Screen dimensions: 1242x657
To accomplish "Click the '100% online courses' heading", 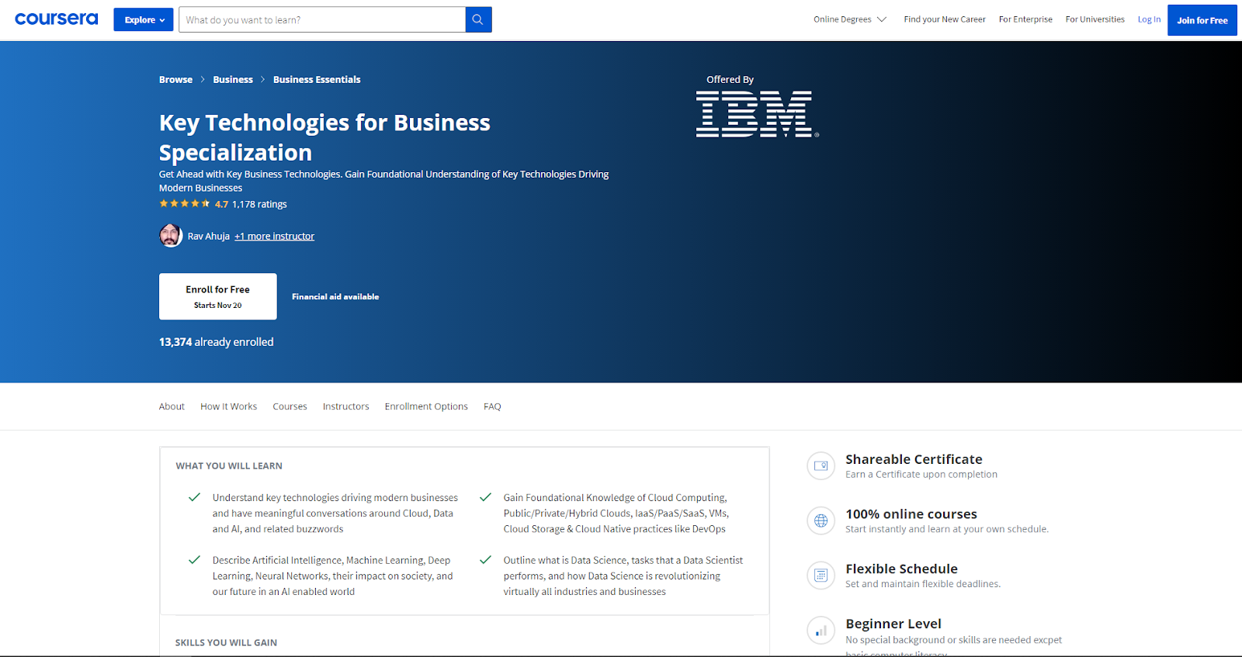I will click(x=911, y=514).
